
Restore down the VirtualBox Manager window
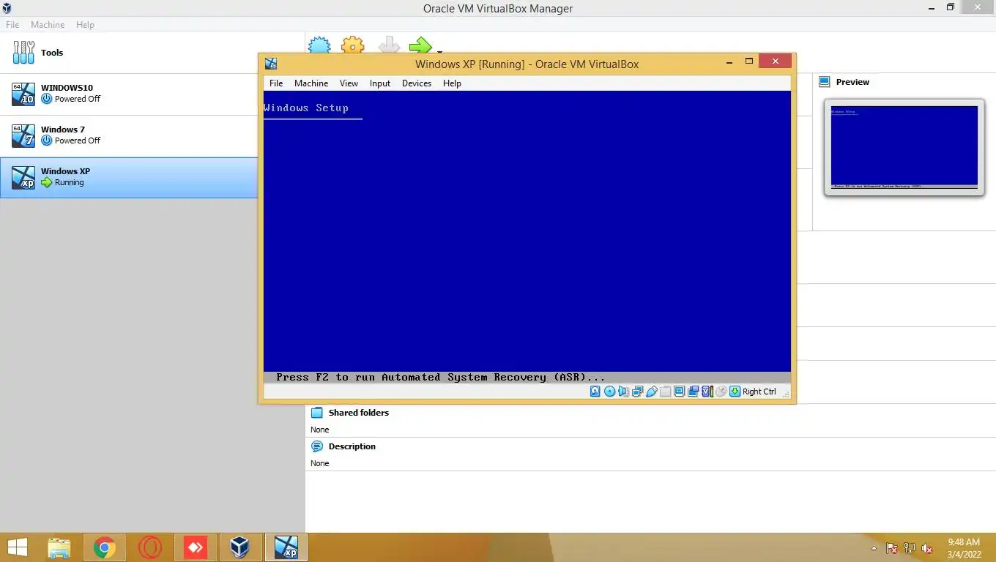951,7
